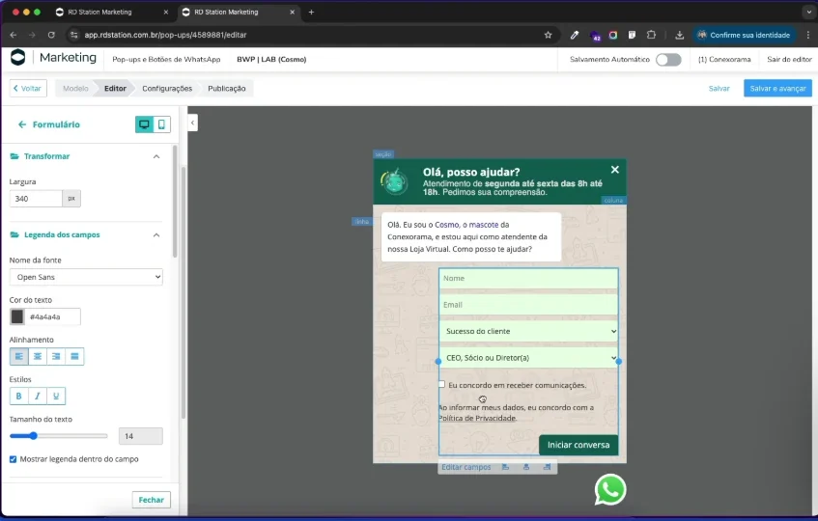Click the text size number field
The image size is (818, 521).
141,436
